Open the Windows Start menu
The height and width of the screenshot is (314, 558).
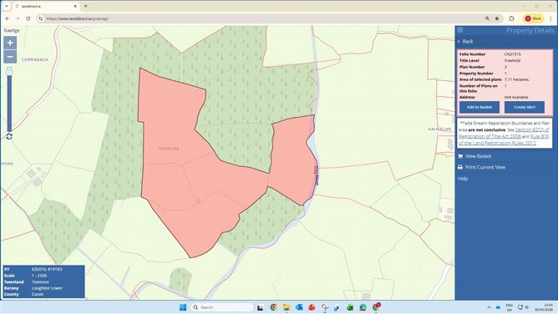point(183,307)
